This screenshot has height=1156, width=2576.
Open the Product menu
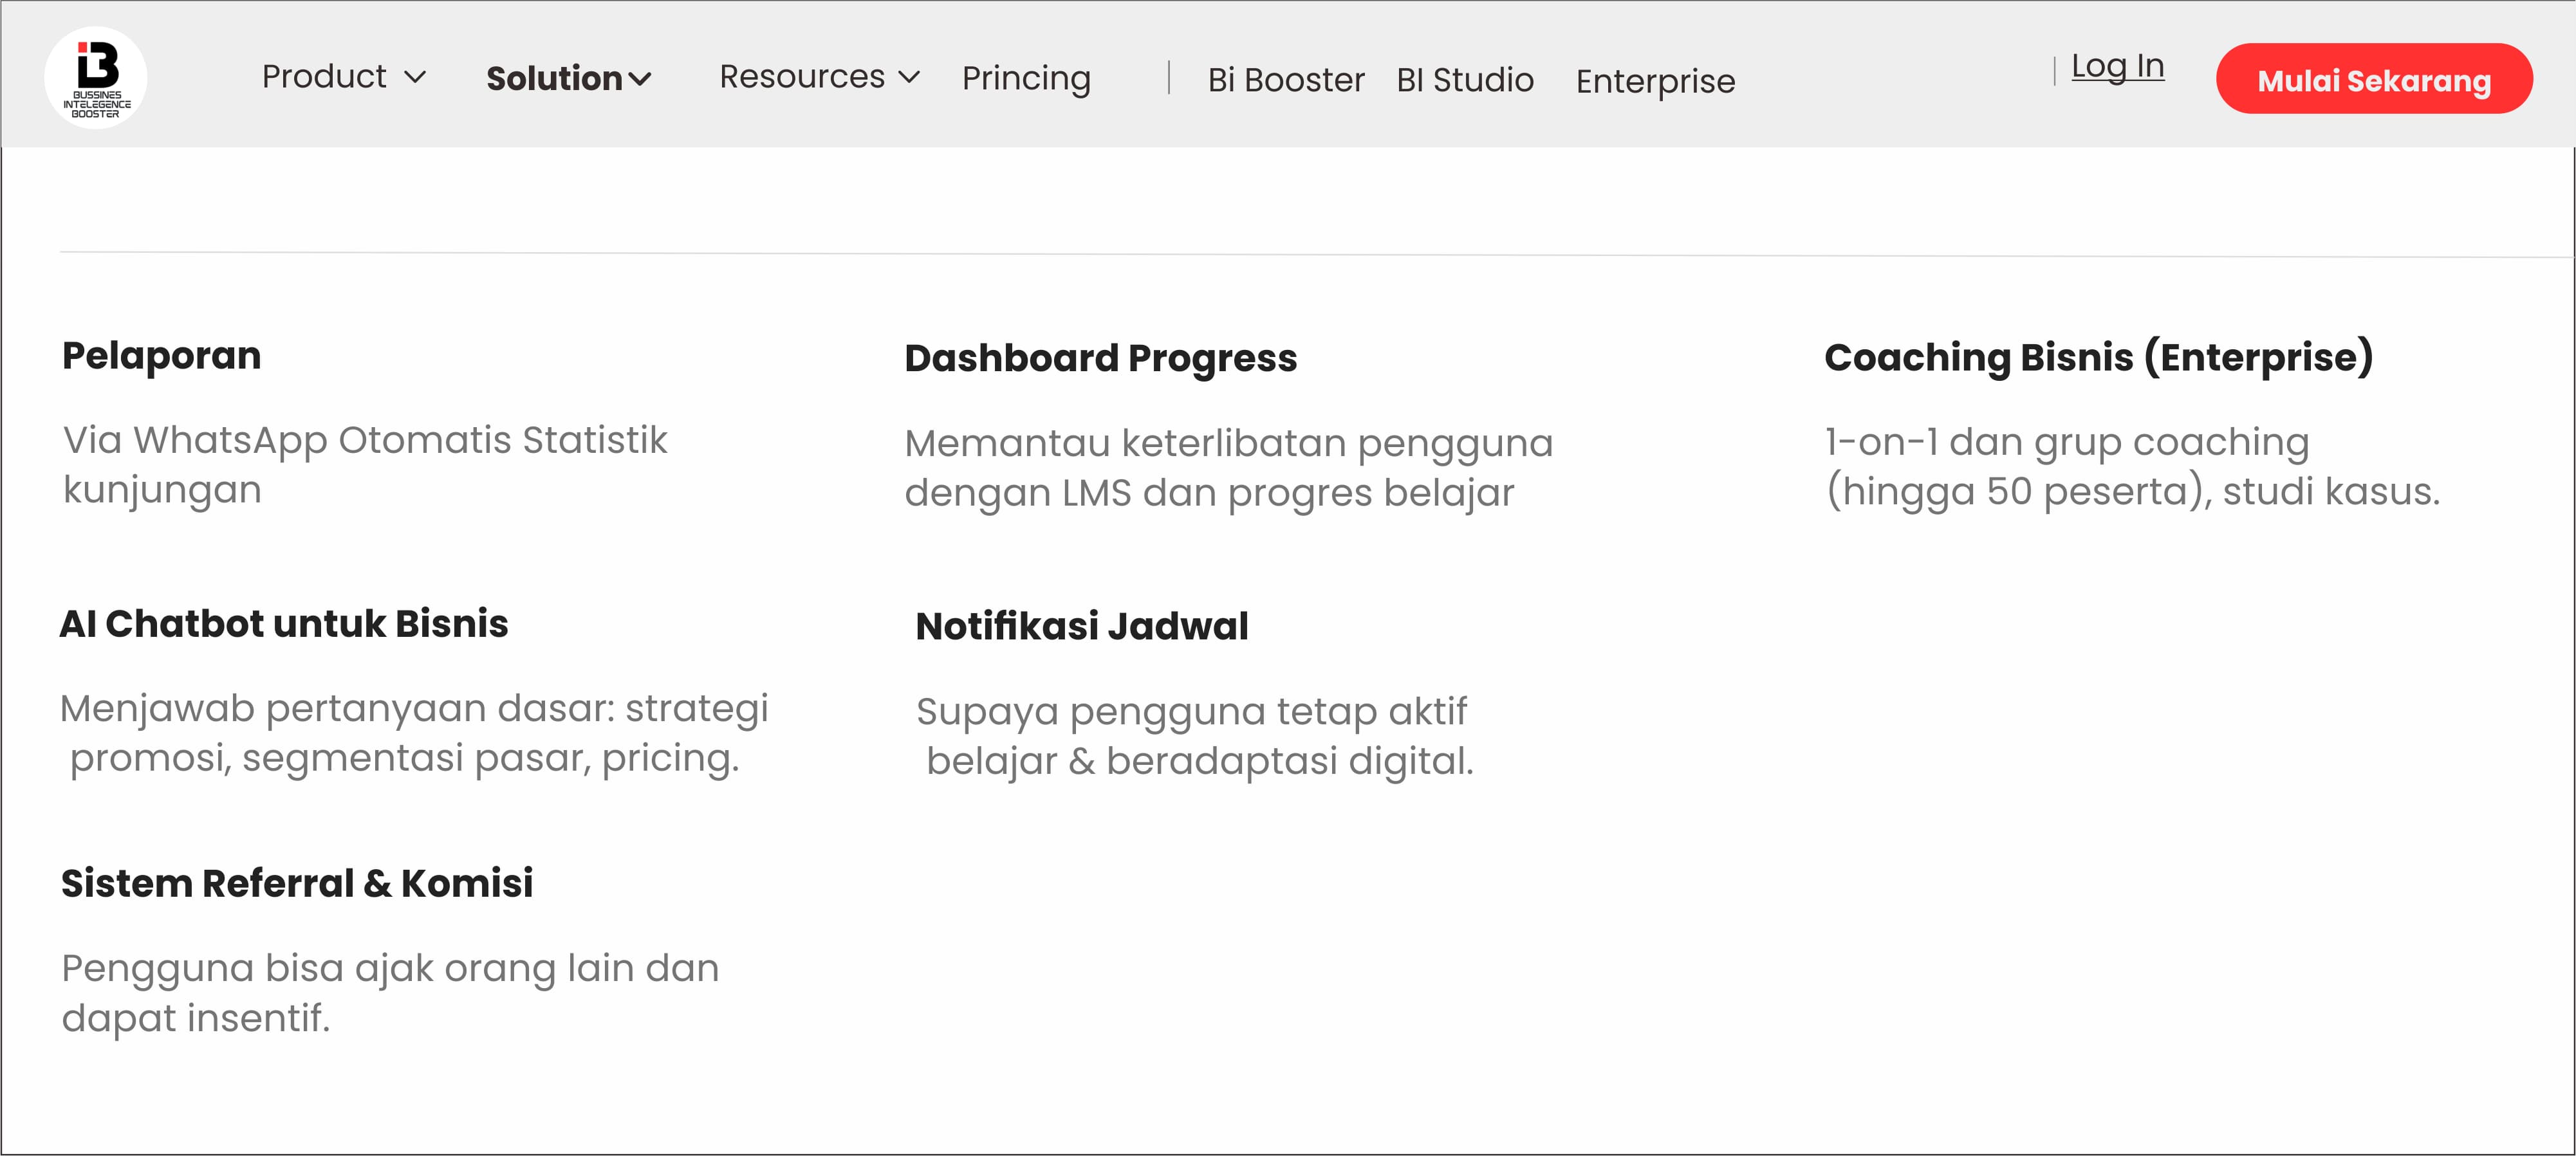coord(324,77)
